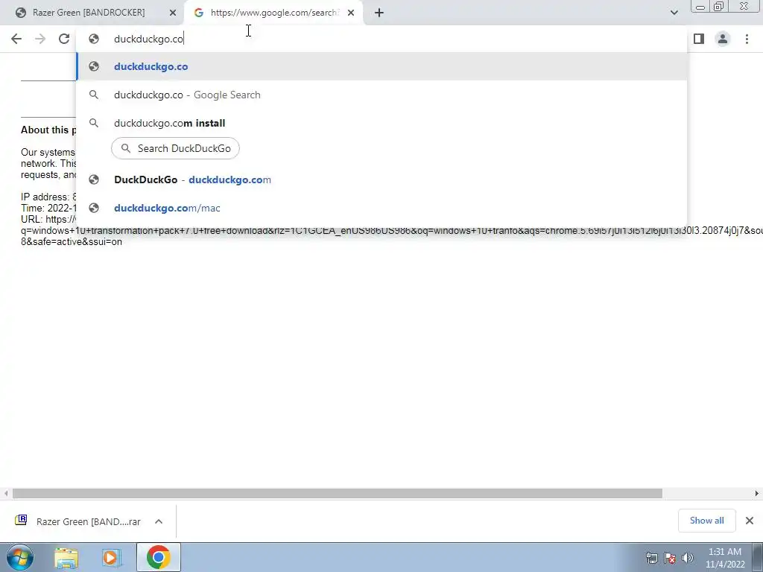763x572 pixels.
Task: Select the duckduckgo.com/mac suggestion
Action: point(381,209)
